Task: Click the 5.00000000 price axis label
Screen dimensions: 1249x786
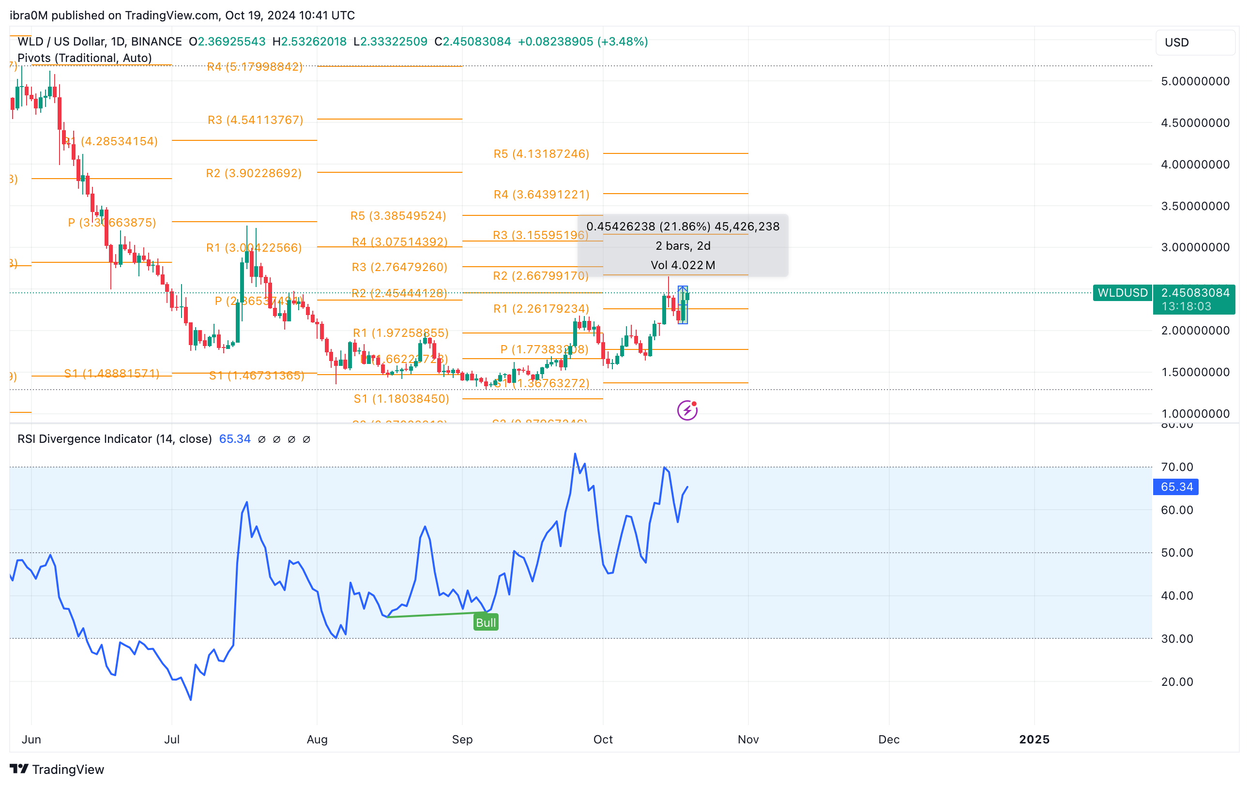Action: [x=1195, y=81]
